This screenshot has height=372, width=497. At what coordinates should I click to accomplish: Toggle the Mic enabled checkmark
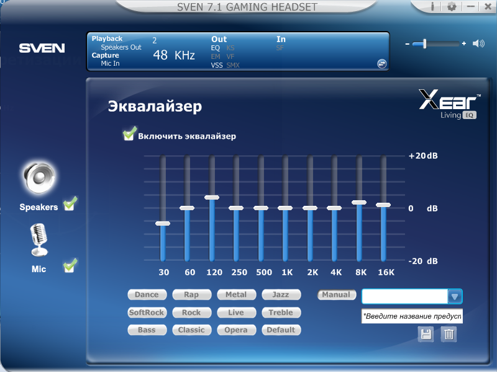(70, 266)
